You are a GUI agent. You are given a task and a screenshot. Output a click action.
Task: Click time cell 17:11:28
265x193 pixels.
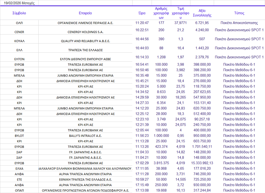[x=142, y=174]
